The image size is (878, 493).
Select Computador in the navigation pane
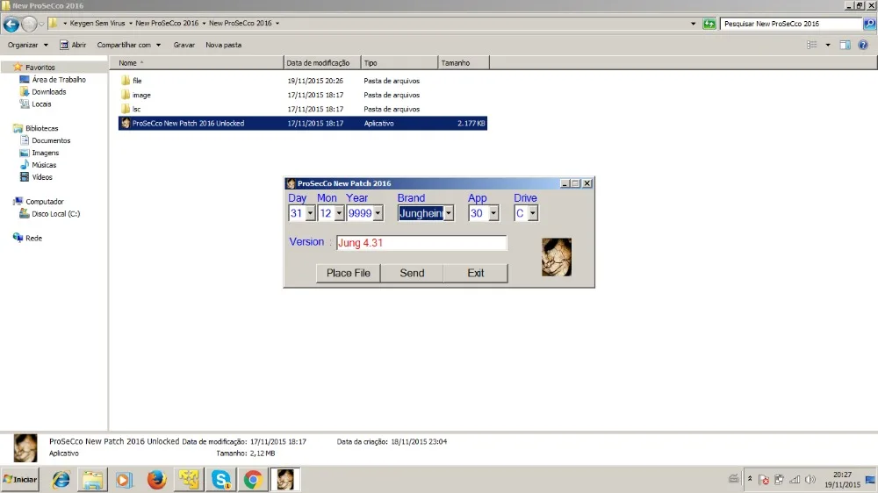pyautogui.click(x=44, y=202)
